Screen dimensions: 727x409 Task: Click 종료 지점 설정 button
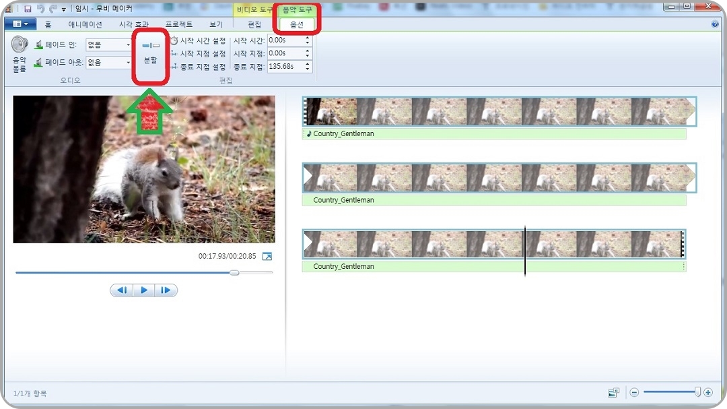point(198,67)
